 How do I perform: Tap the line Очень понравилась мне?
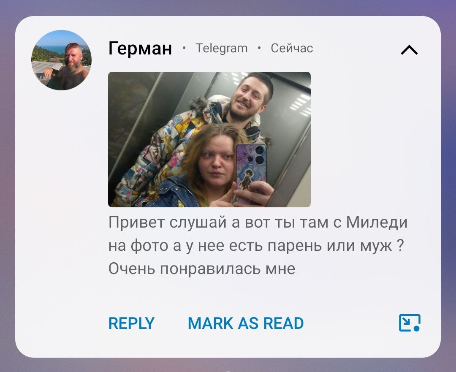[x=202, y=269]
